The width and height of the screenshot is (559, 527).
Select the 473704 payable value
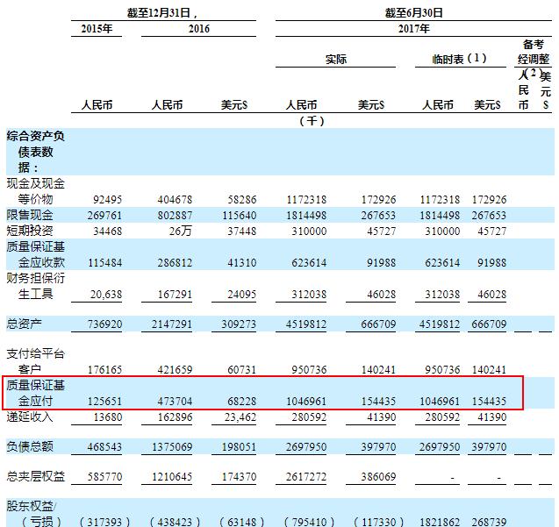pyautogui.click(x=175, y=402)
